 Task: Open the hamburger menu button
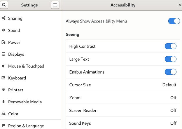coord(55,5)
